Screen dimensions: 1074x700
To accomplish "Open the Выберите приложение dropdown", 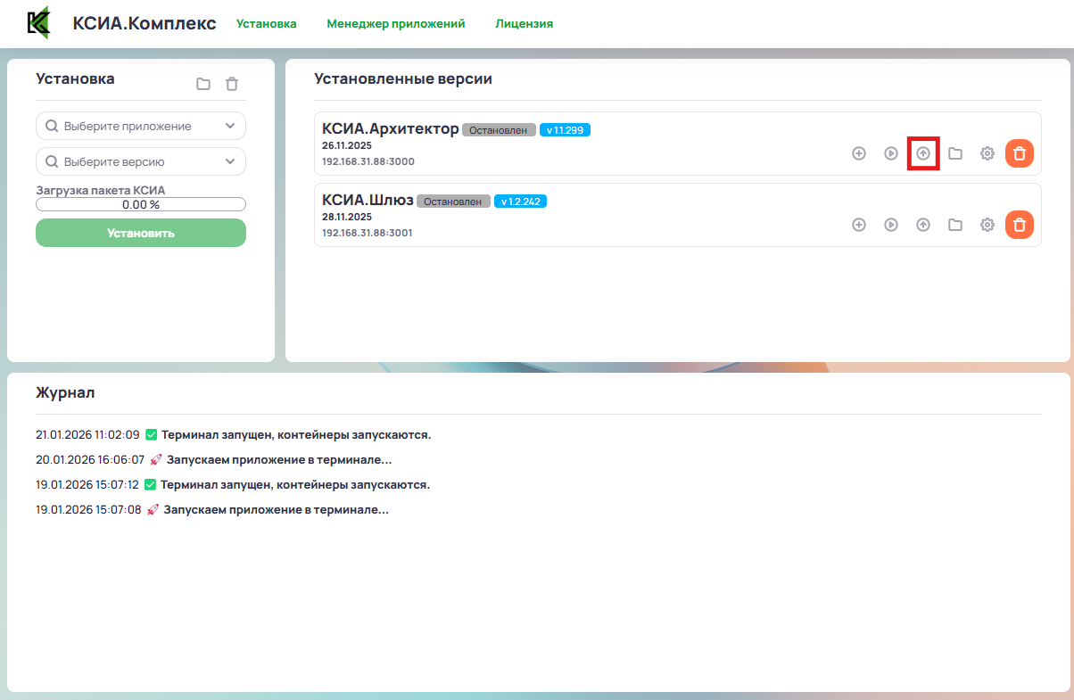I will click(140, 126).
